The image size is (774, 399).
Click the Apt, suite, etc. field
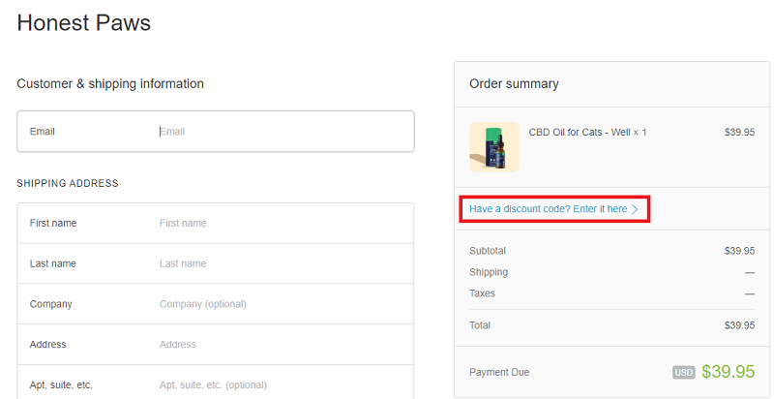click(x=281, y=384)
